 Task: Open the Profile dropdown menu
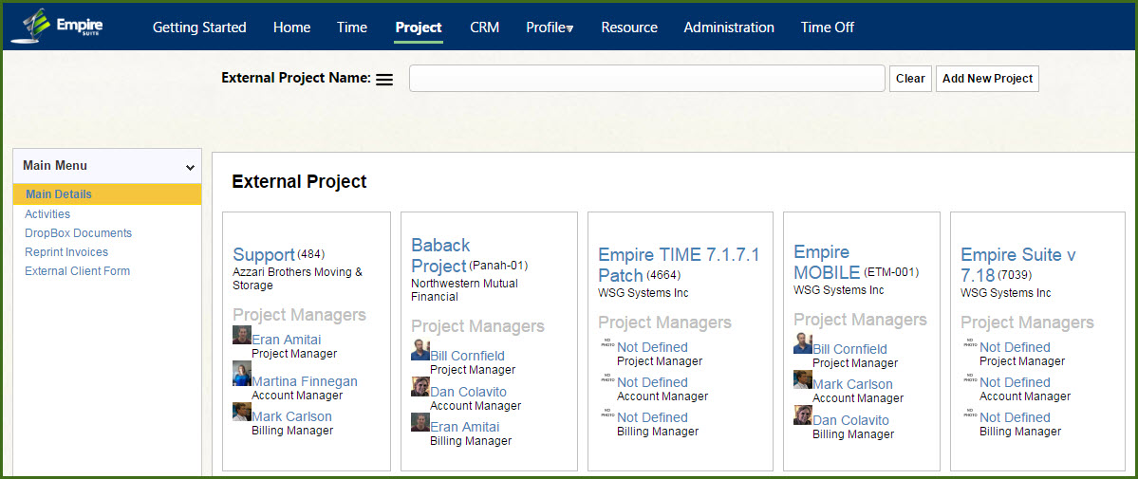(x=550, y=28)
